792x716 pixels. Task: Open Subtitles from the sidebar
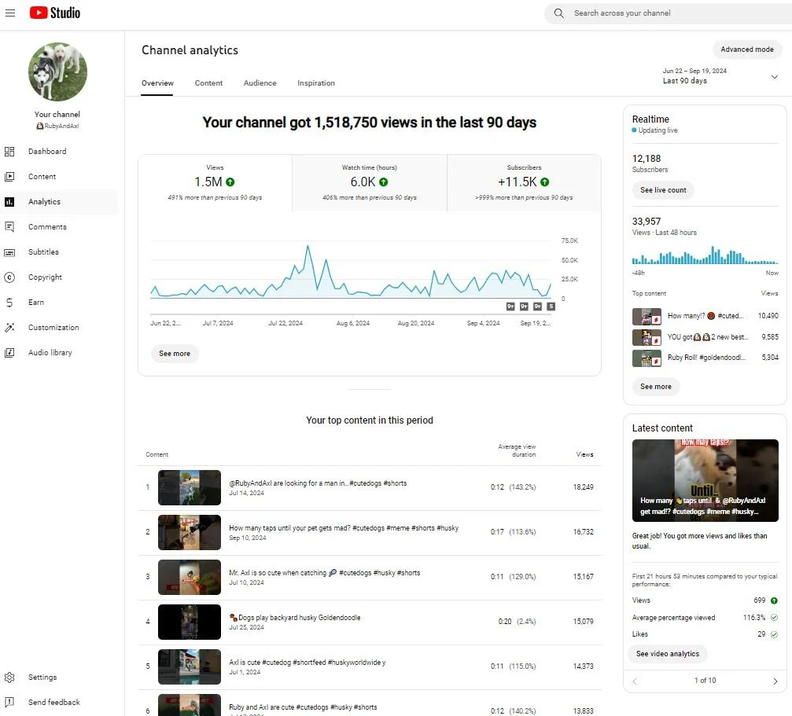coord(43,252)
